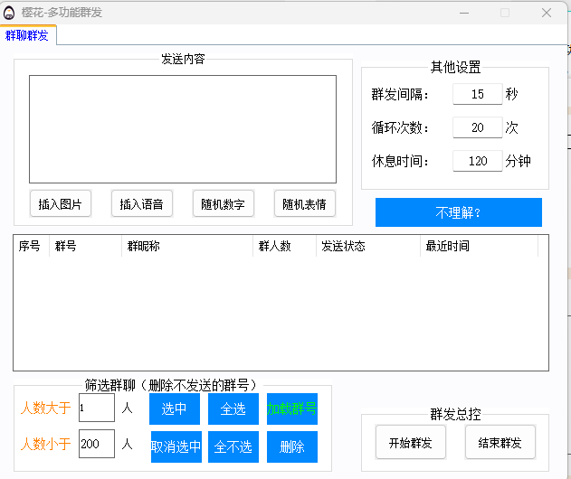Click inside the 发送内容 message text box

(182, 128)
